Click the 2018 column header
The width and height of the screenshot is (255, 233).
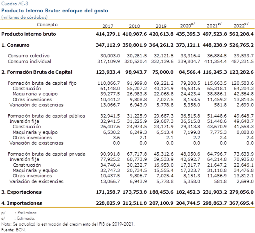click(134, 26)
